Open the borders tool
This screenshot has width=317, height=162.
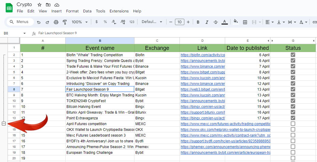[245, 22]
